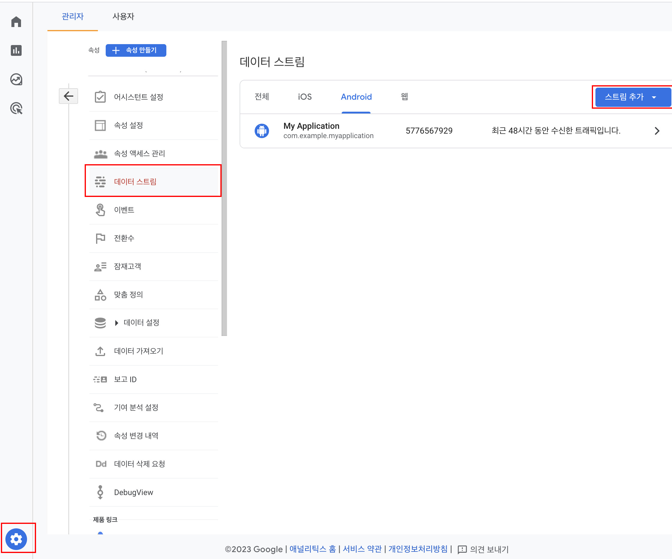This screenshot has height=559, width=672.
Task: Open 이벤트 (Events) menu item
Action: (x=124, y=210)
